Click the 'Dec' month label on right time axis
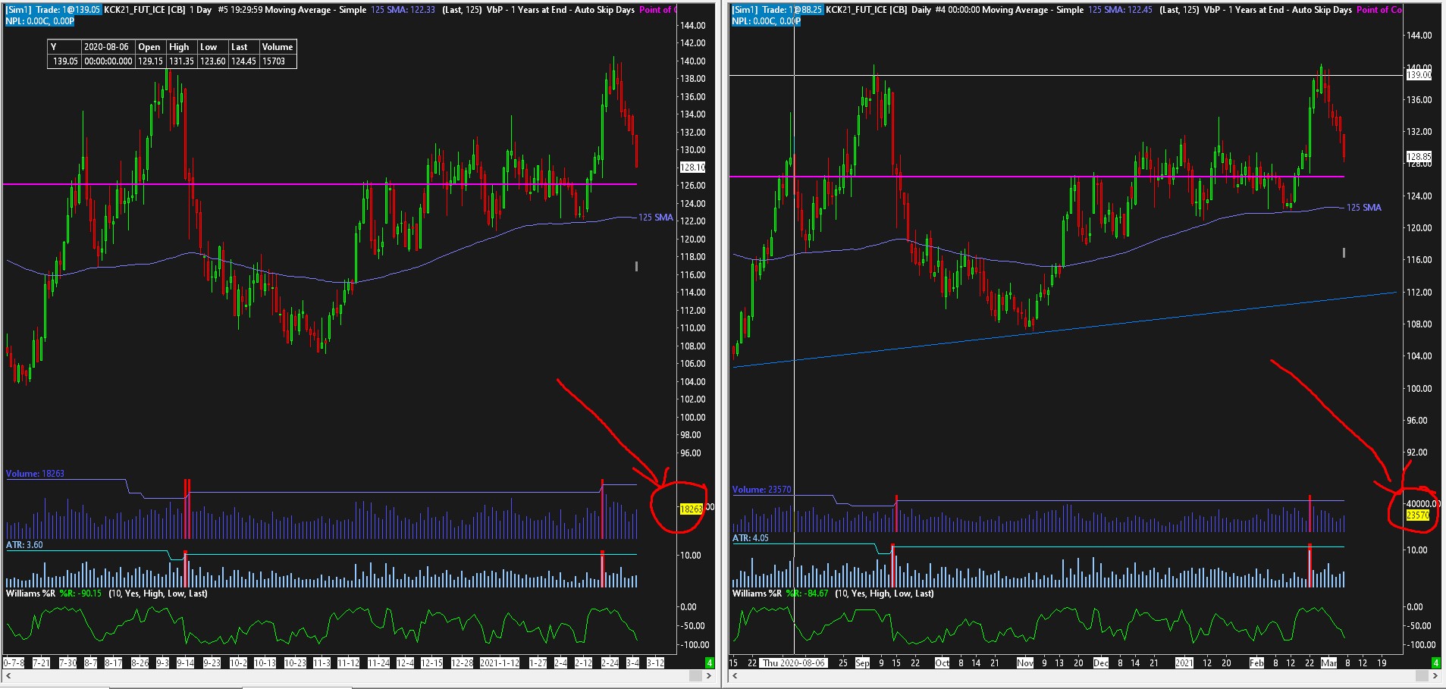 1100,663
